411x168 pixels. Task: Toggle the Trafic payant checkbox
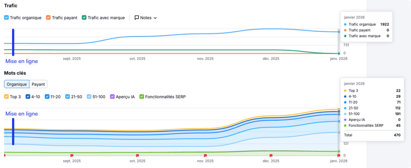(48, 18)
